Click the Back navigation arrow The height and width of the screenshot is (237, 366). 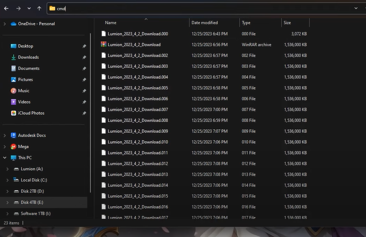(x=6, y=8)
